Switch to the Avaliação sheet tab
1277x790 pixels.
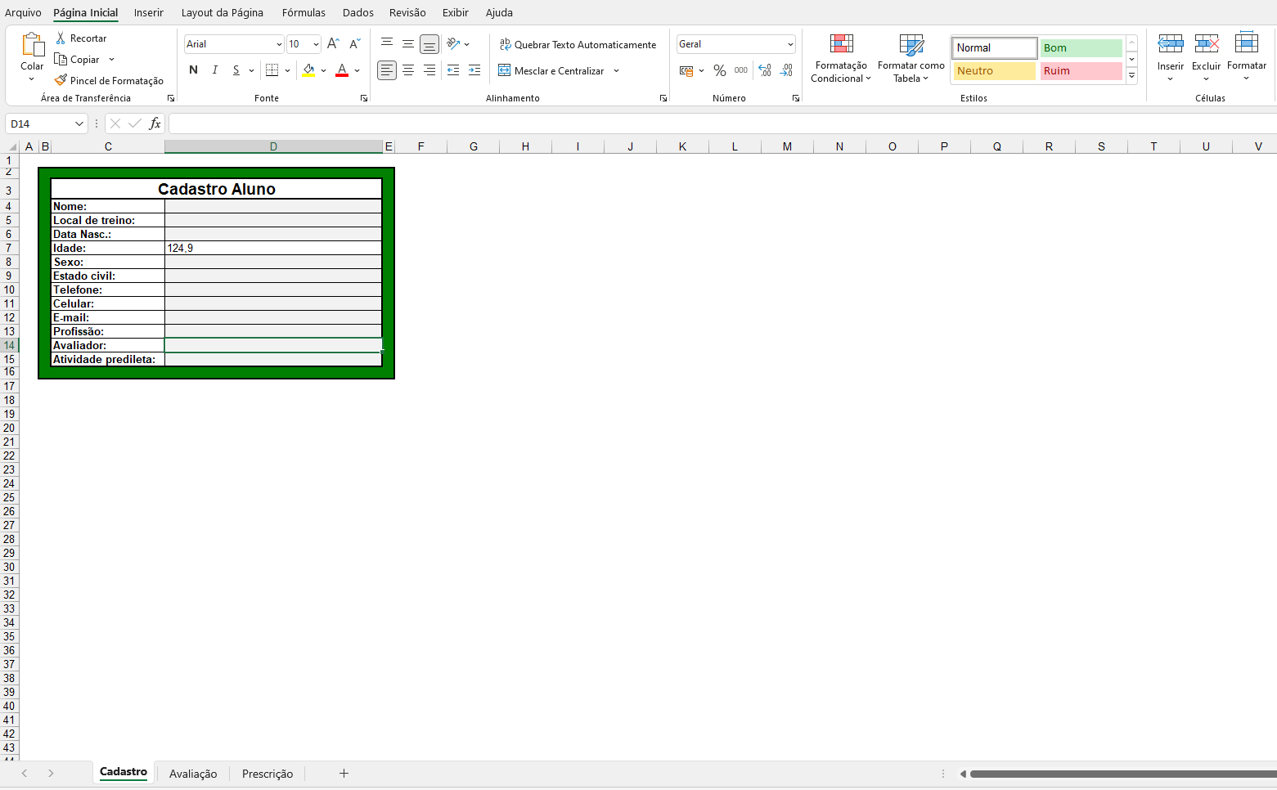pyautogui.click(x=193, y=774)
